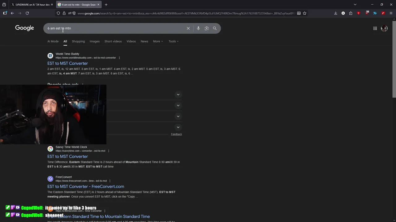Click the World Time Buddy site favicon
The height and width of the screenshot is (222, 396).
[x=50, y=56]
